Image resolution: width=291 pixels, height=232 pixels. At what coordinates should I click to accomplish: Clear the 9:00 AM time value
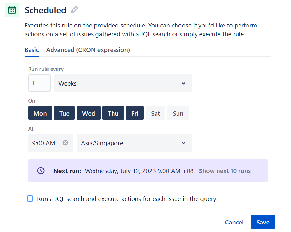[65, 143]
